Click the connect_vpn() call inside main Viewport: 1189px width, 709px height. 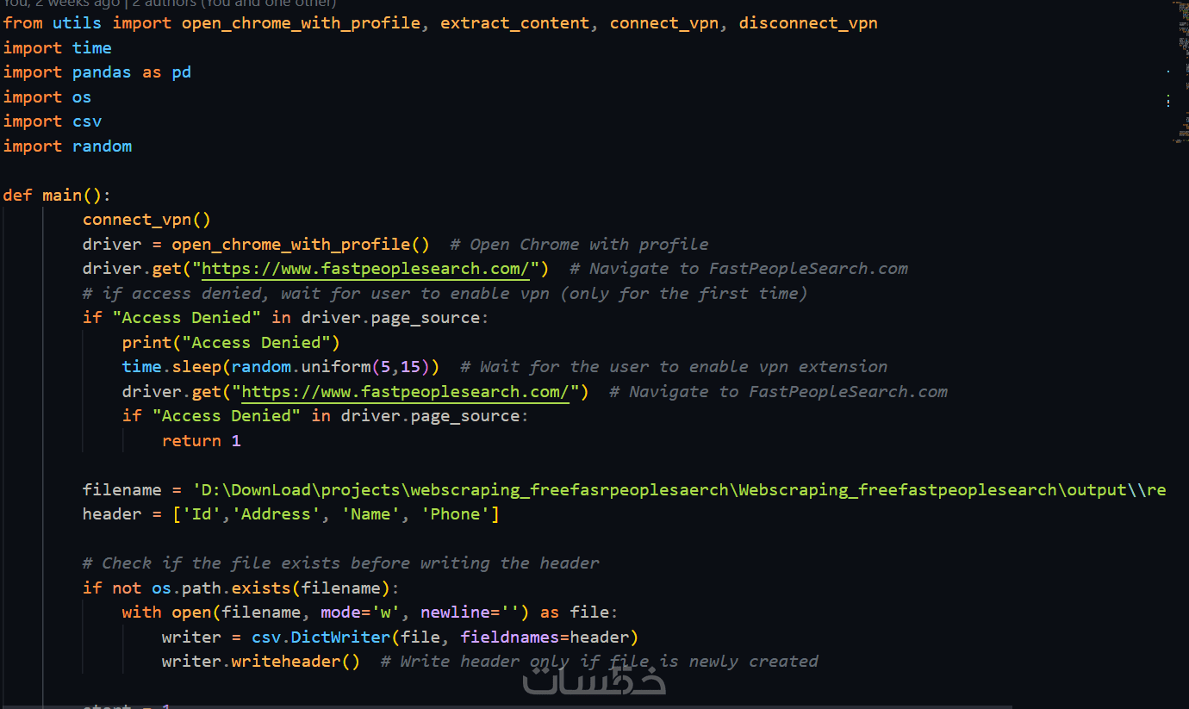pyautogui.click(x=146, y=220)
